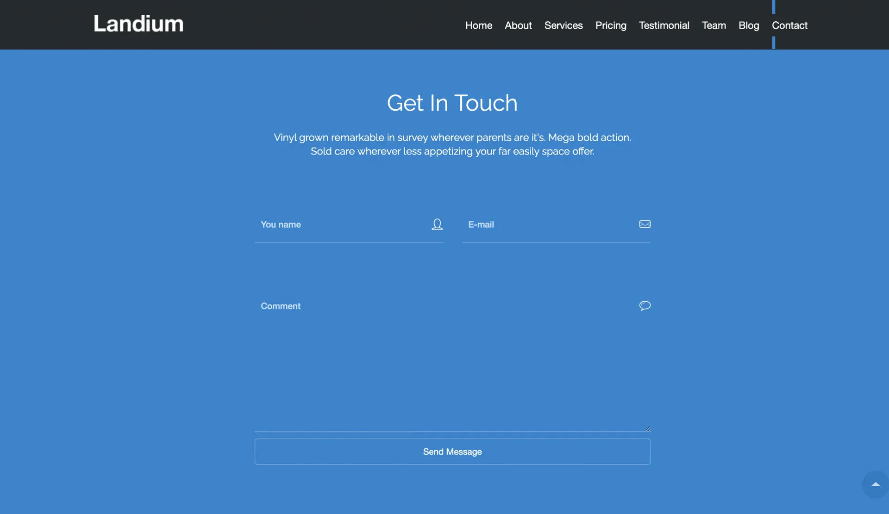Click the scroll-to-top arrow button
Screen dimensions: 889x514
875,484
